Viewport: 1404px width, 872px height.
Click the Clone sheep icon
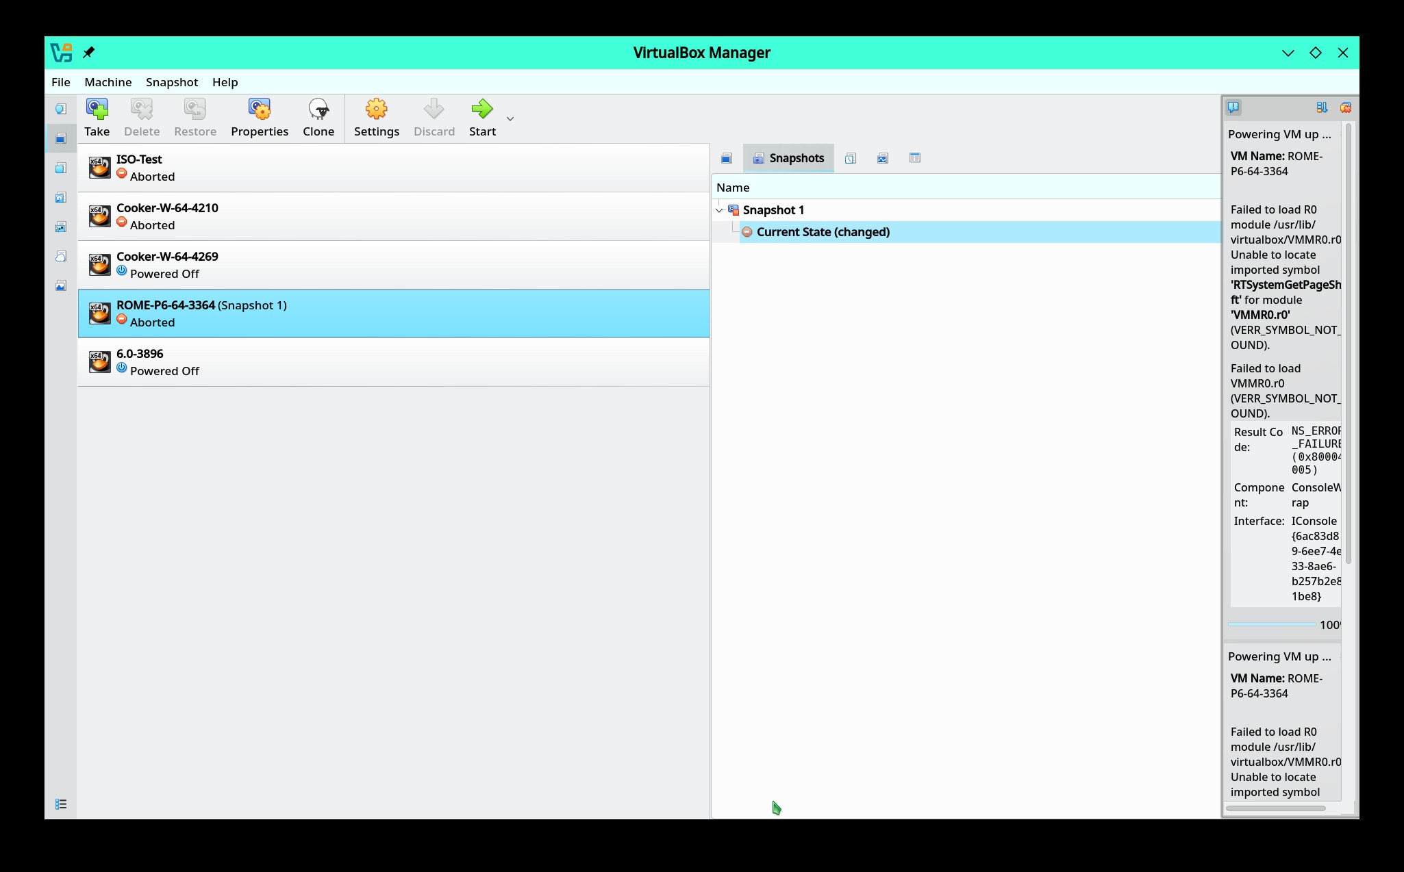[318, 110]
